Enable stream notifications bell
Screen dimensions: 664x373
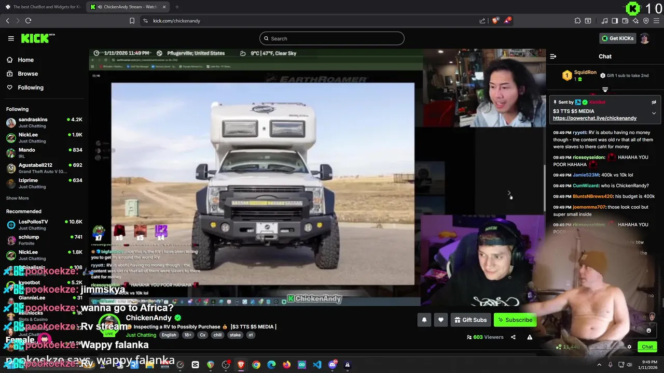pos(424,320)
